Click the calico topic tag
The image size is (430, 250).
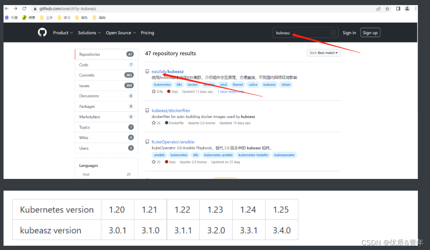253,85
